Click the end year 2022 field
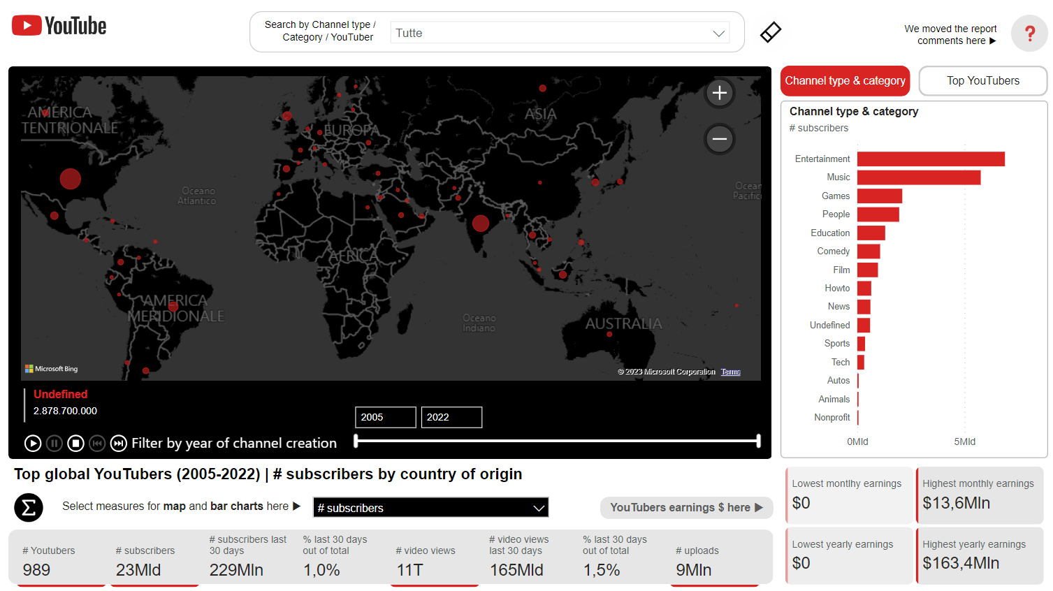Screen dimensions: 1053x591 point(451,417)
